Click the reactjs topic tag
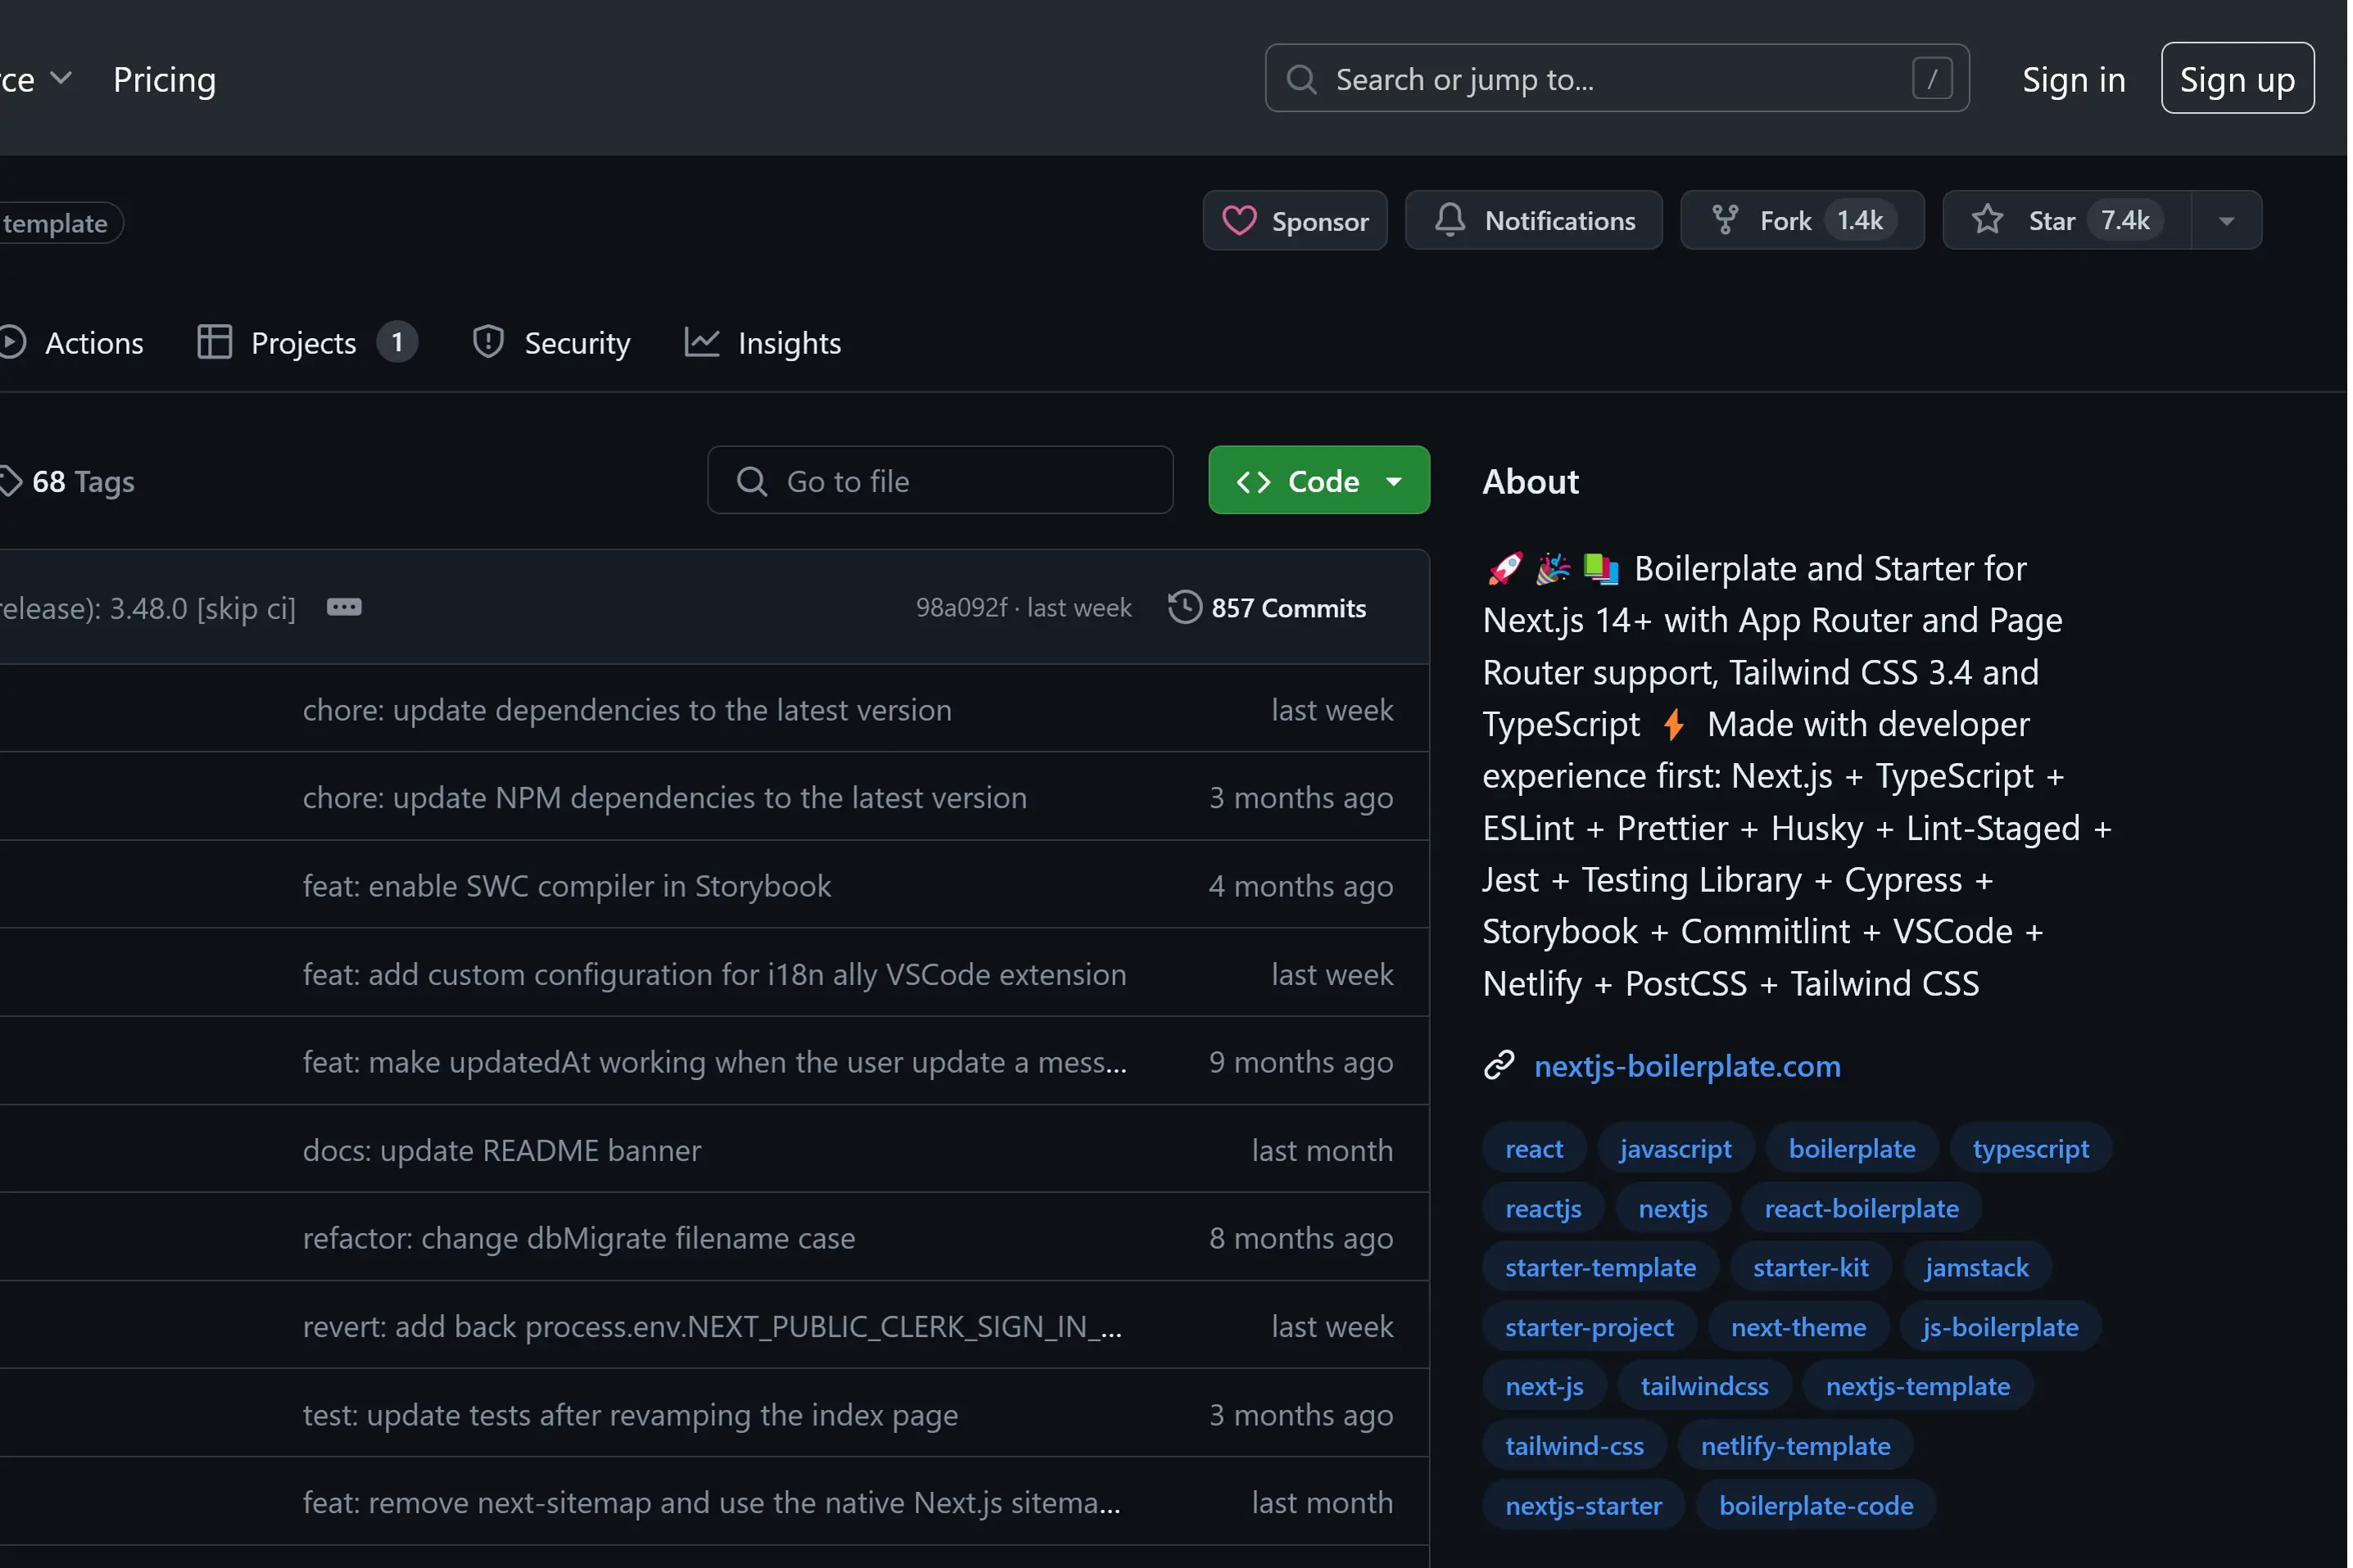The image size is (2353, 1568). pyautogui.click(x=1542, y=1208)
